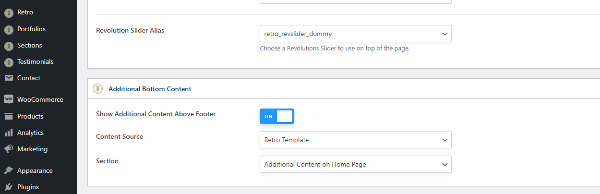Collapse the Additional Bottom Content panel header

[344, 89]
